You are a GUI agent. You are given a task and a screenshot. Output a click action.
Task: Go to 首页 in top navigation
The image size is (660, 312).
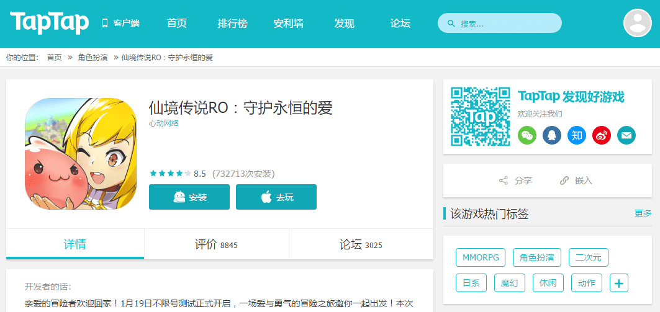[x=176, y=24]
